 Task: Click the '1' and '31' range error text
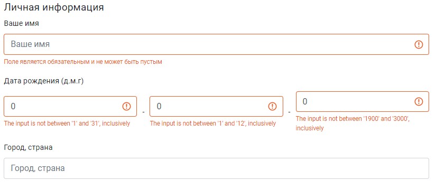point(67,123)
